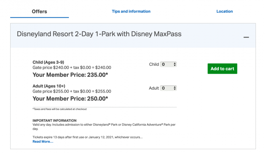Viewport: 265px width, 153px height.
Task: Click the Adult label beside quantity selector
Action: pos(154,88)
